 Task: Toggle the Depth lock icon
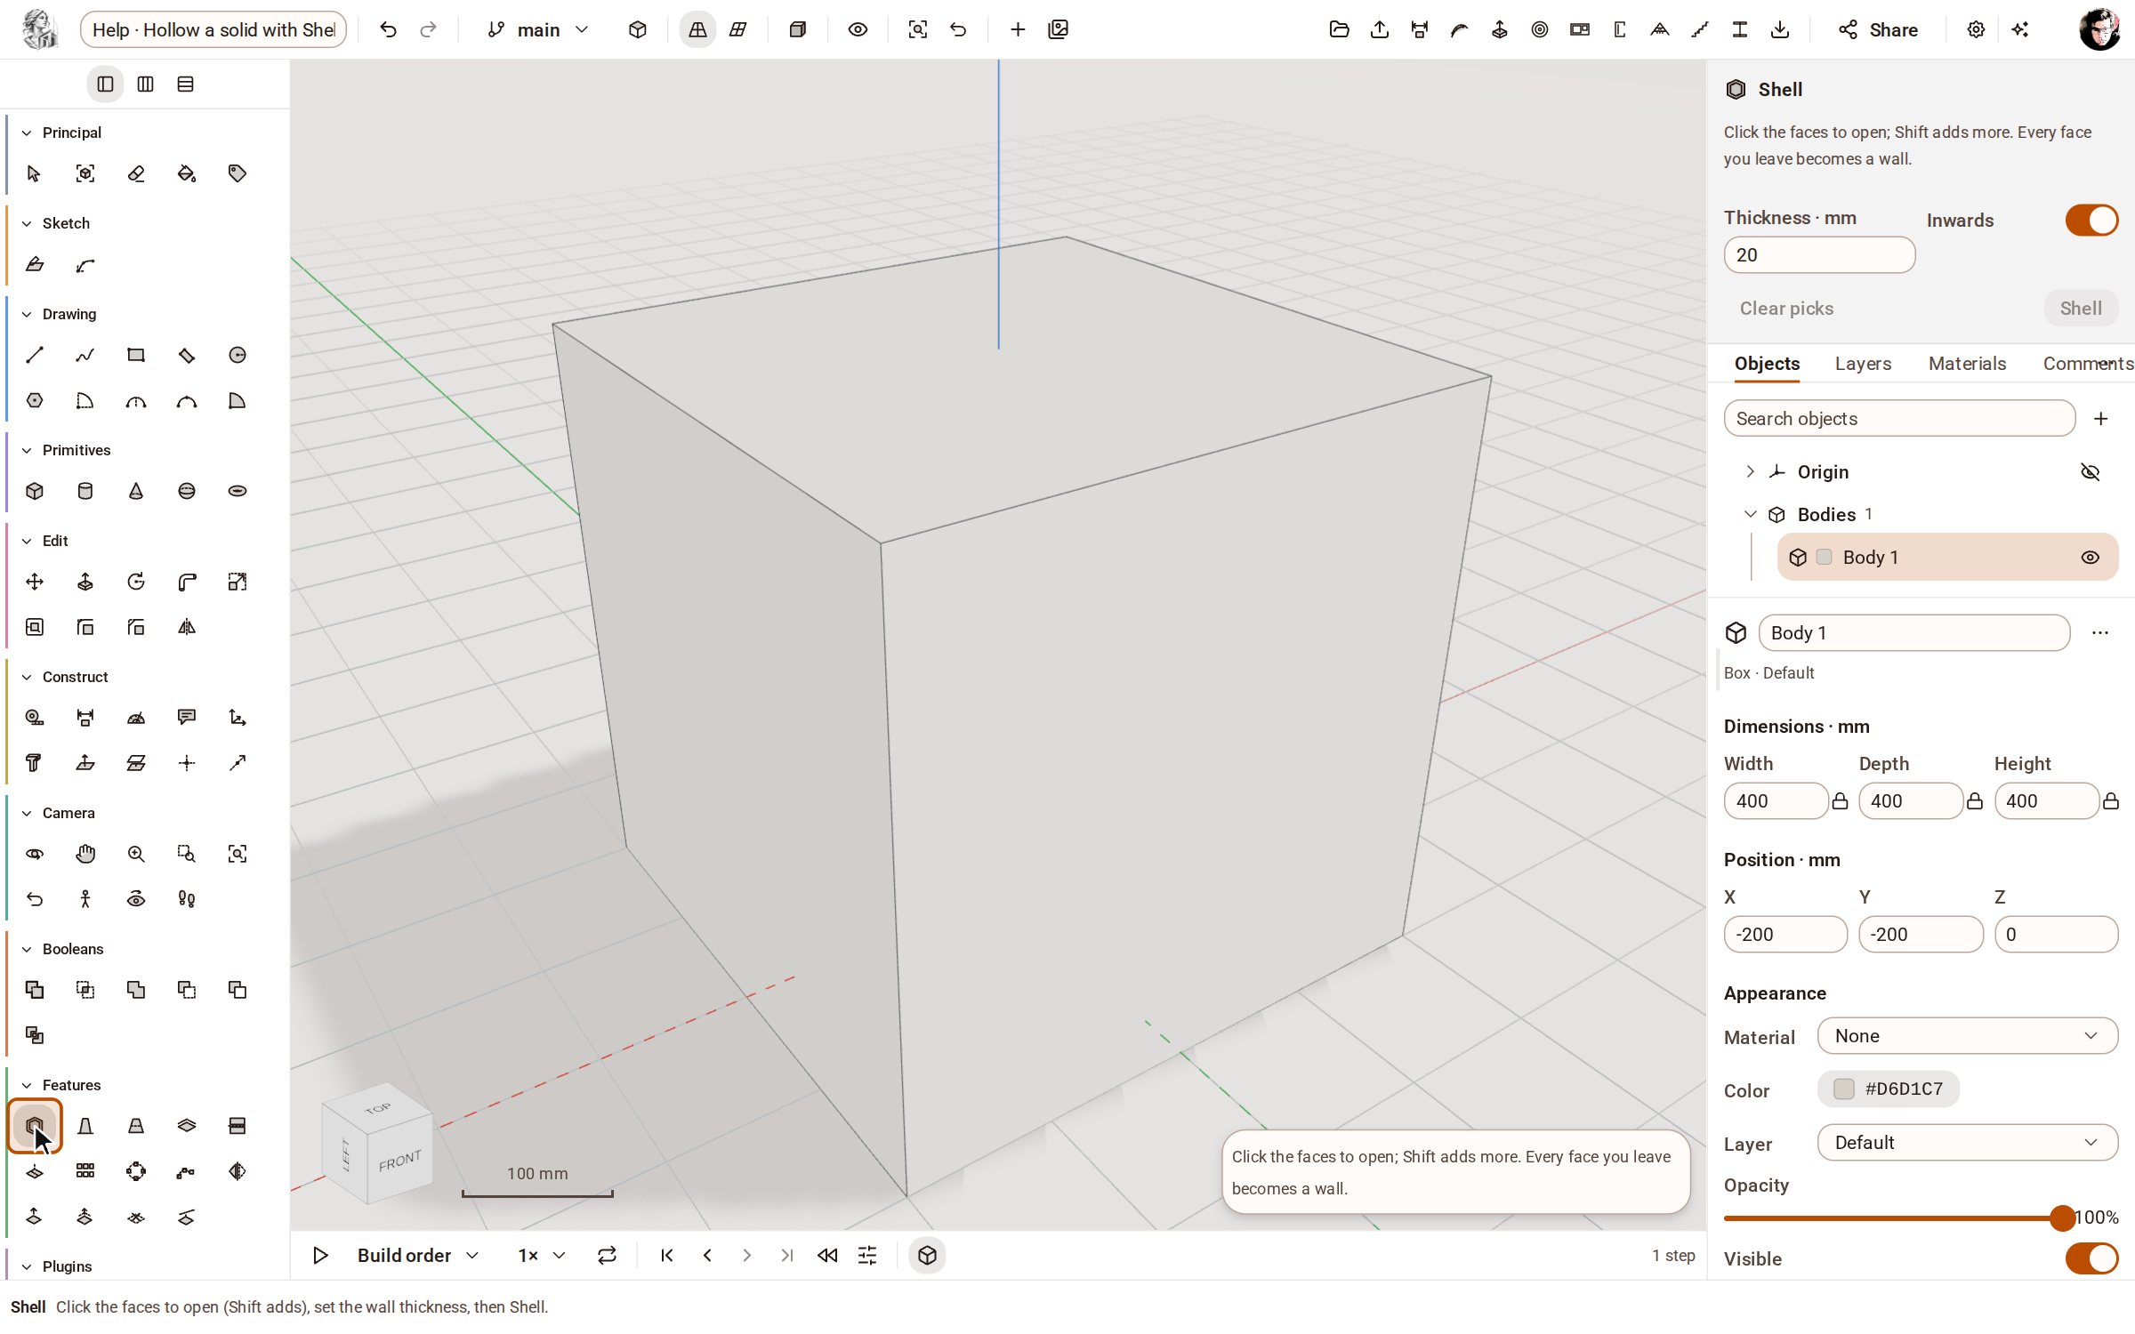pos(1975,801)
